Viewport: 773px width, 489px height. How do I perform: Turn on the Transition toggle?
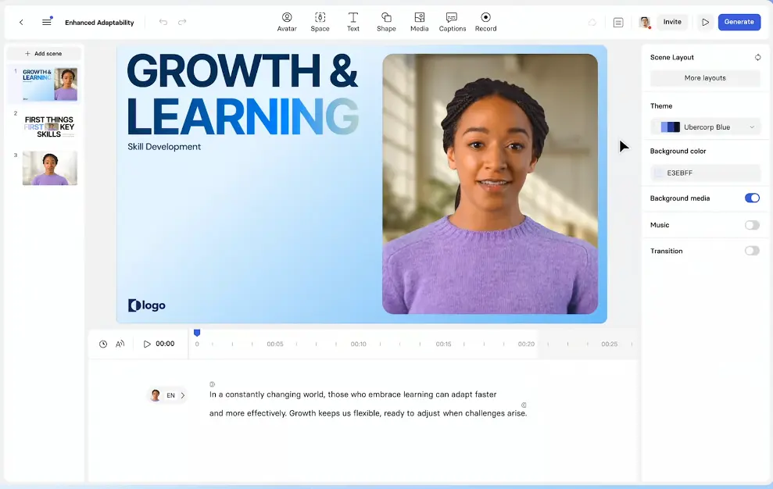point(751,251)
